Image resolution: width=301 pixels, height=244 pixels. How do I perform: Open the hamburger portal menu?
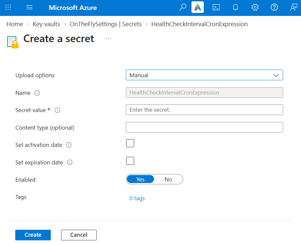point(30,8)
